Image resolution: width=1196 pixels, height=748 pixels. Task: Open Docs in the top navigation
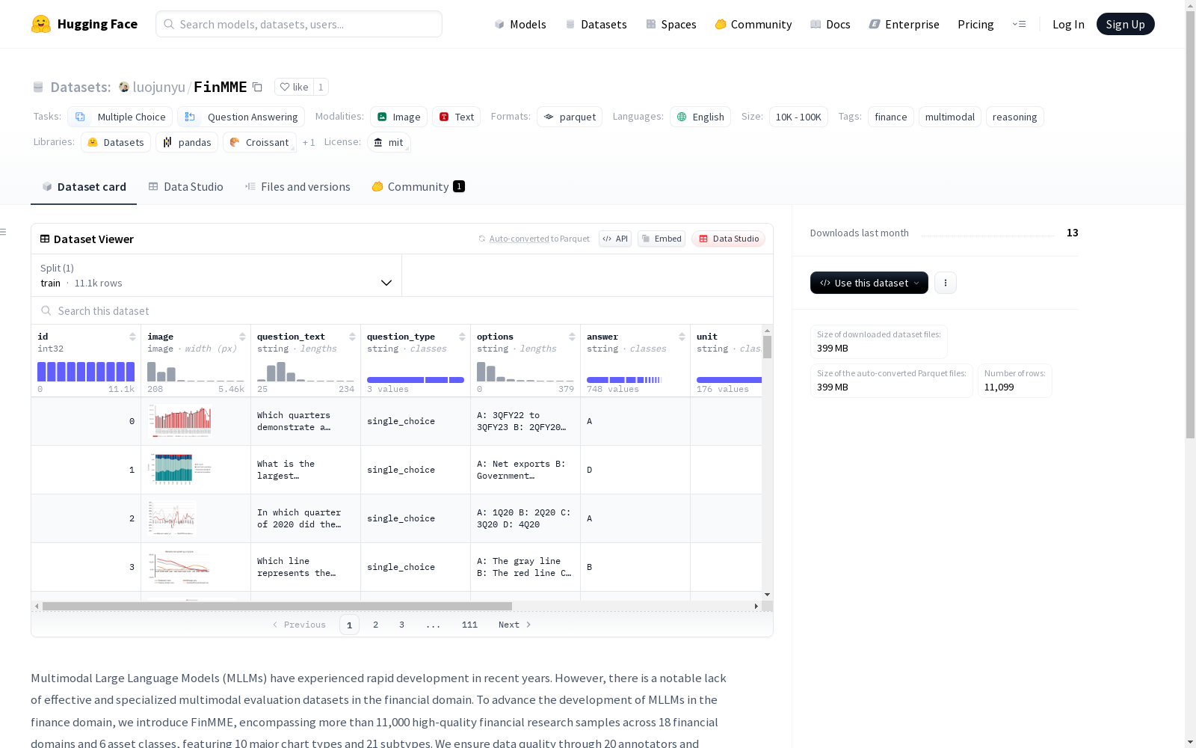click(830, 24)
